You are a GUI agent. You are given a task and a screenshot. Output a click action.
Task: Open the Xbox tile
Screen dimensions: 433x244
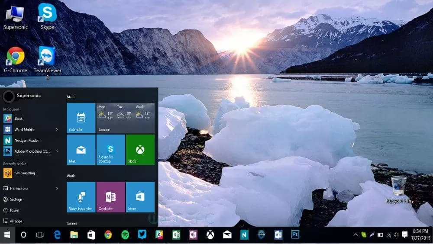140,150
